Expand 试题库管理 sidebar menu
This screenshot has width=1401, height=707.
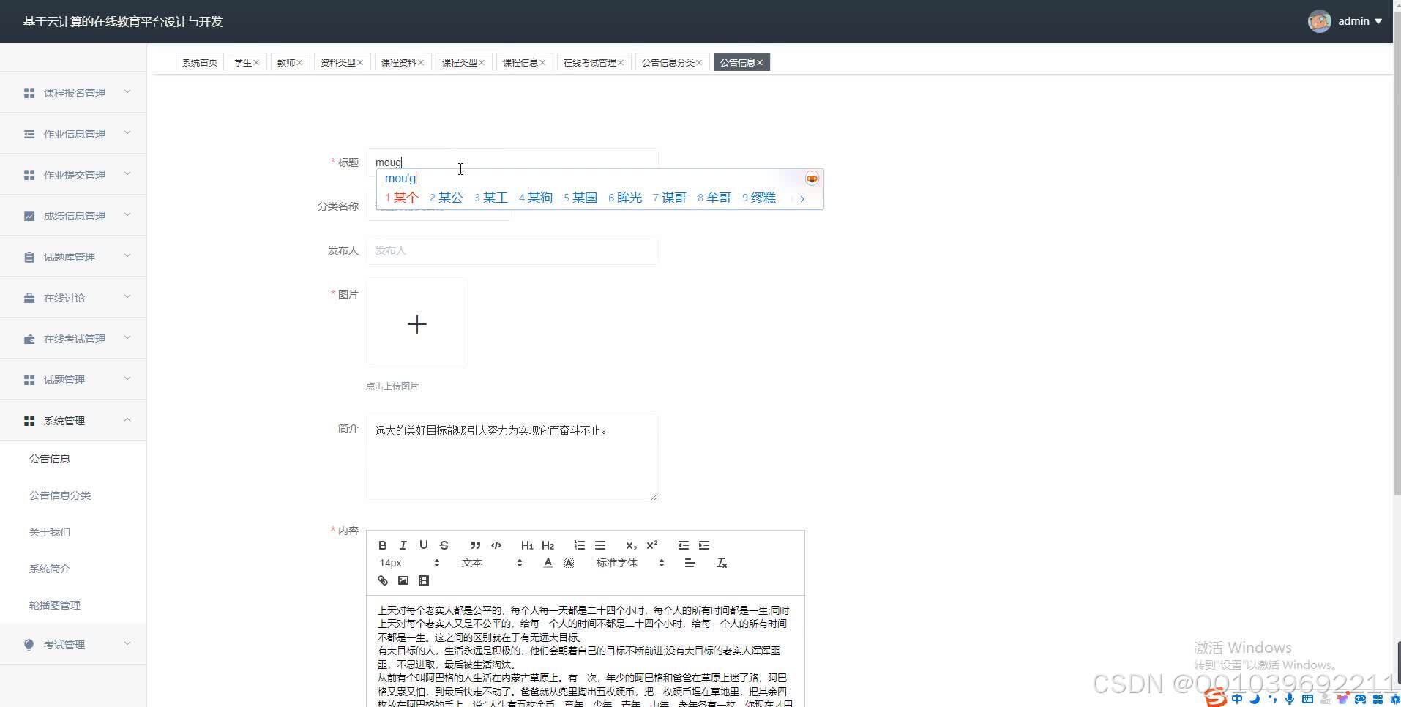coord(73,257)
